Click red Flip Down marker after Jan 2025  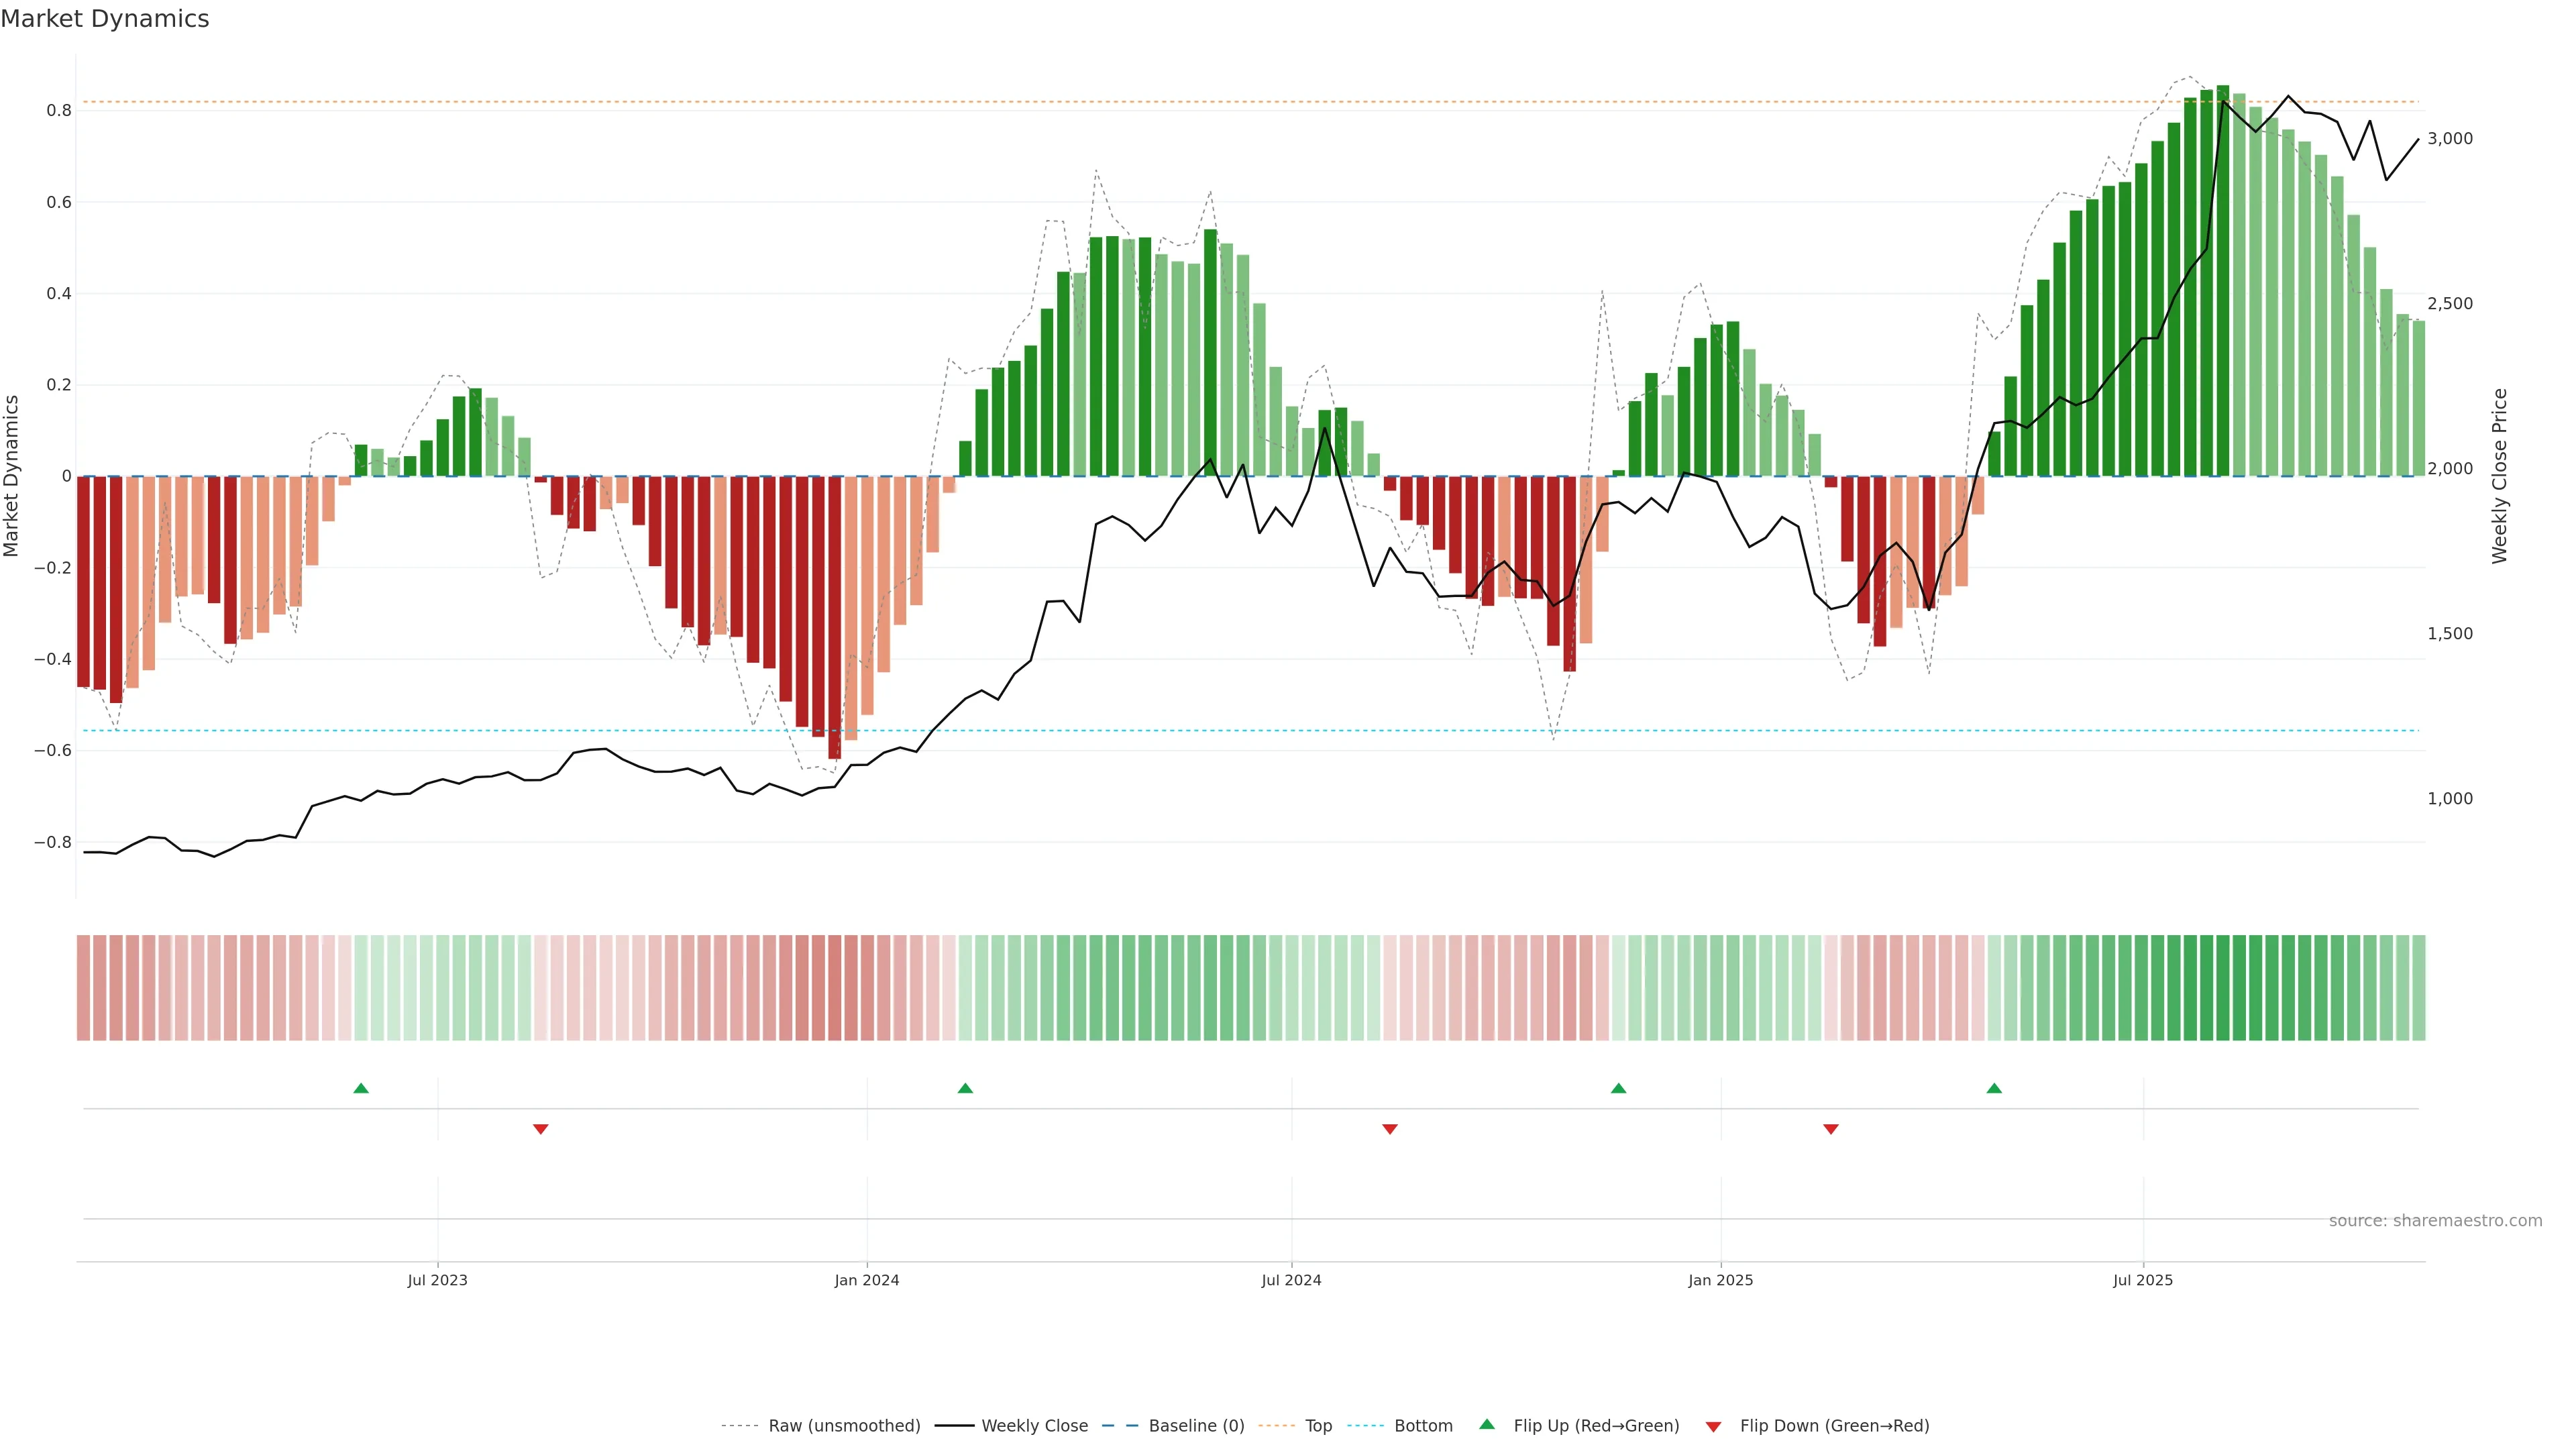[x=1831, y=1129]
